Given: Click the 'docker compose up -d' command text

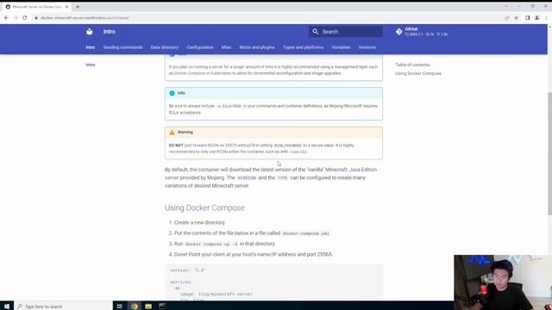Looking at the screenshot, I should pos(211,244).
